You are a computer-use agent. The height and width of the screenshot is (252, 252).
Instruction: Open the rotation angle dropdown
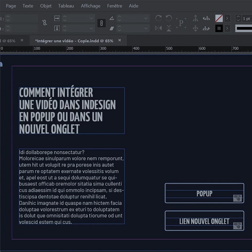click(146, 18)
